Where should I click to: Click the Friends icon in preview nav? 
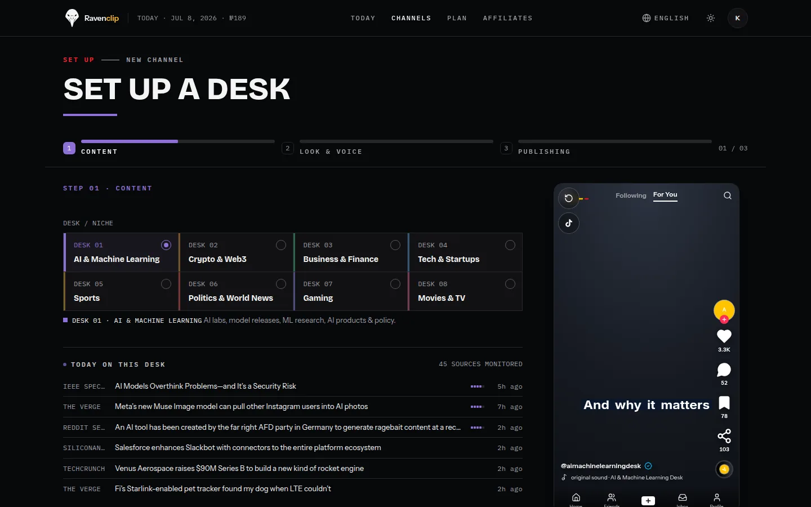(612, 497)
